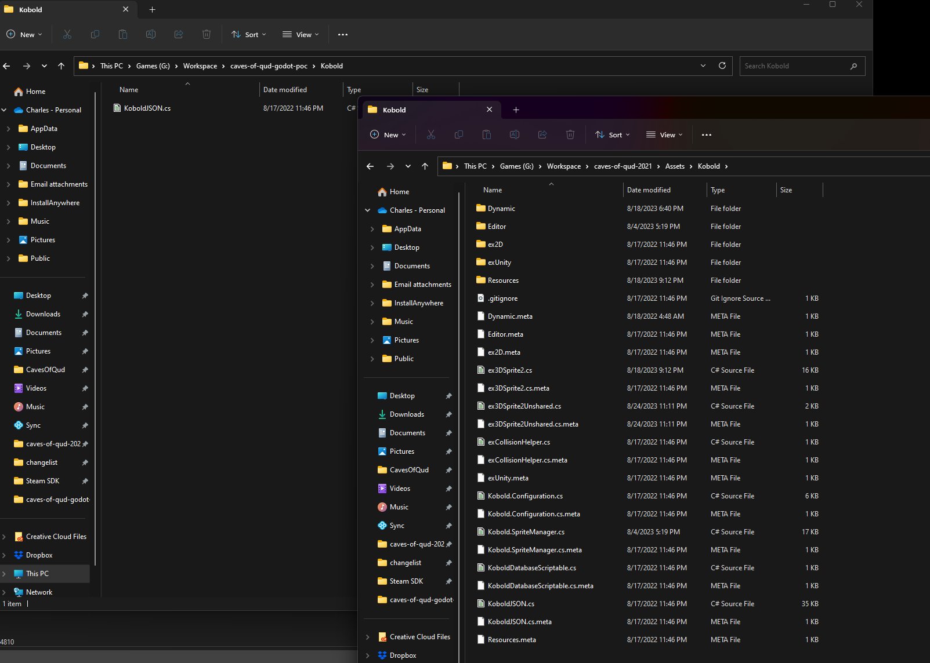Sort by the Date modified column in front window
930x663 pixels.
point(649,190)
